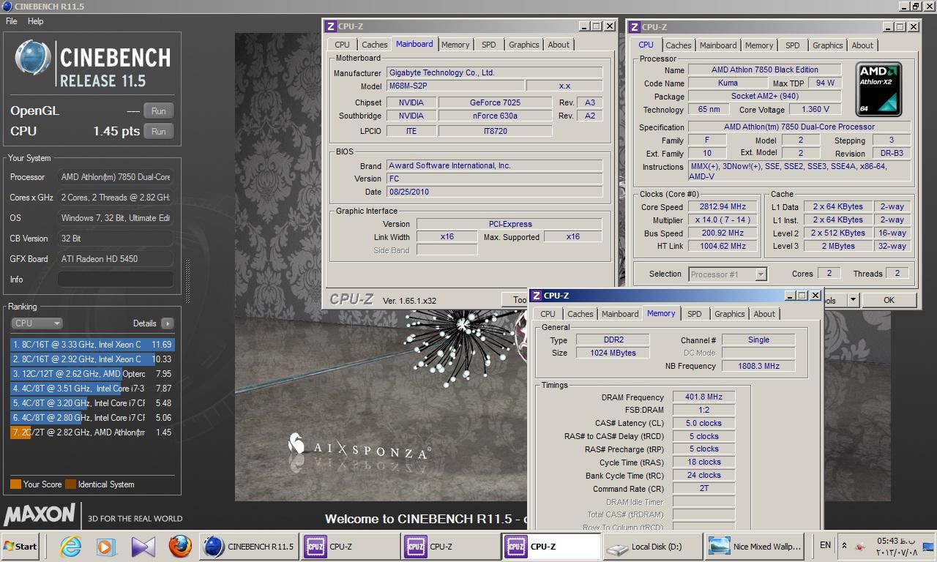Image resolution: width=937 pixels, height=562 pixels.
Task: Select CPU tab in Mainboard CPU-Z window
Action: click(342, 45)
